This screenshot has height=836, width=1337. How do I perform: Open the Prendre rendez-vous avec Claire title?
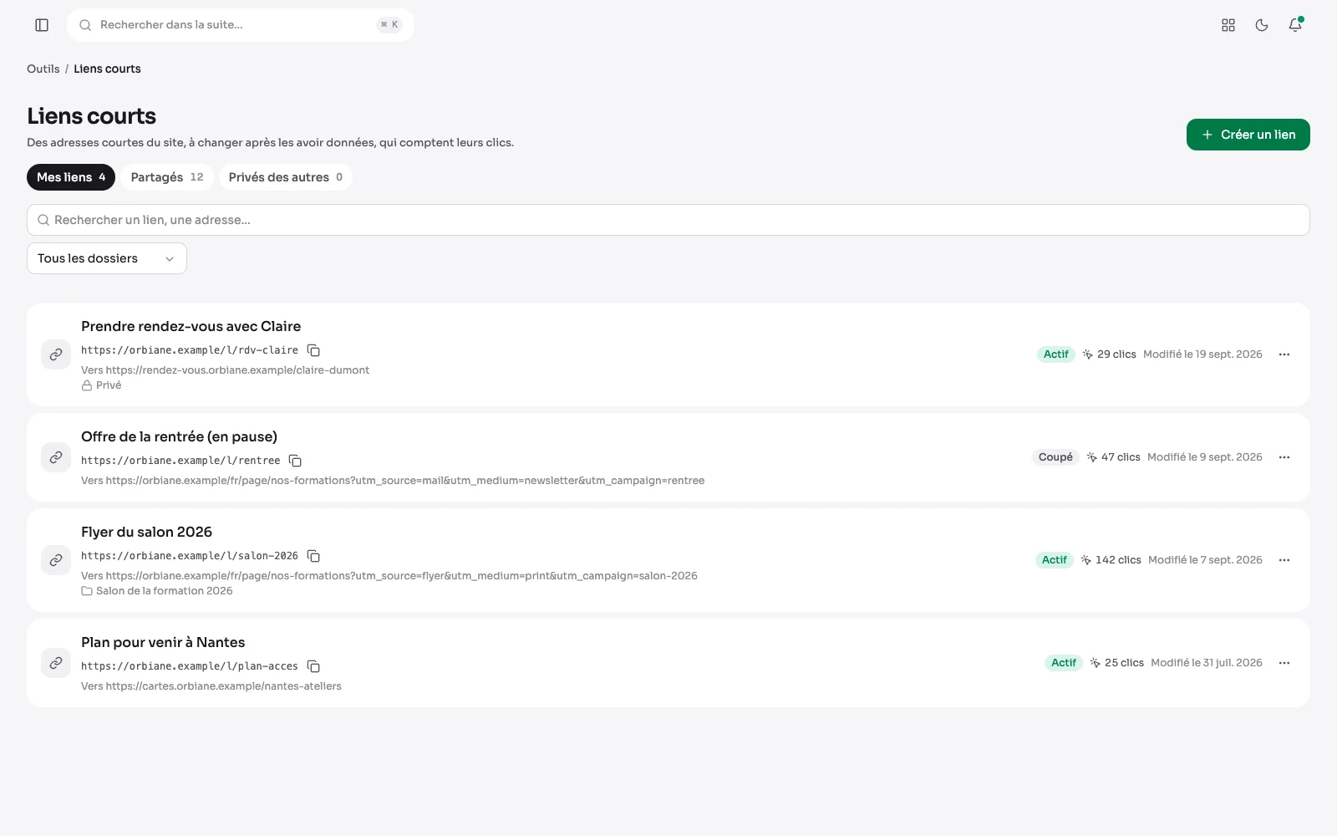click(x=191, y=326)
